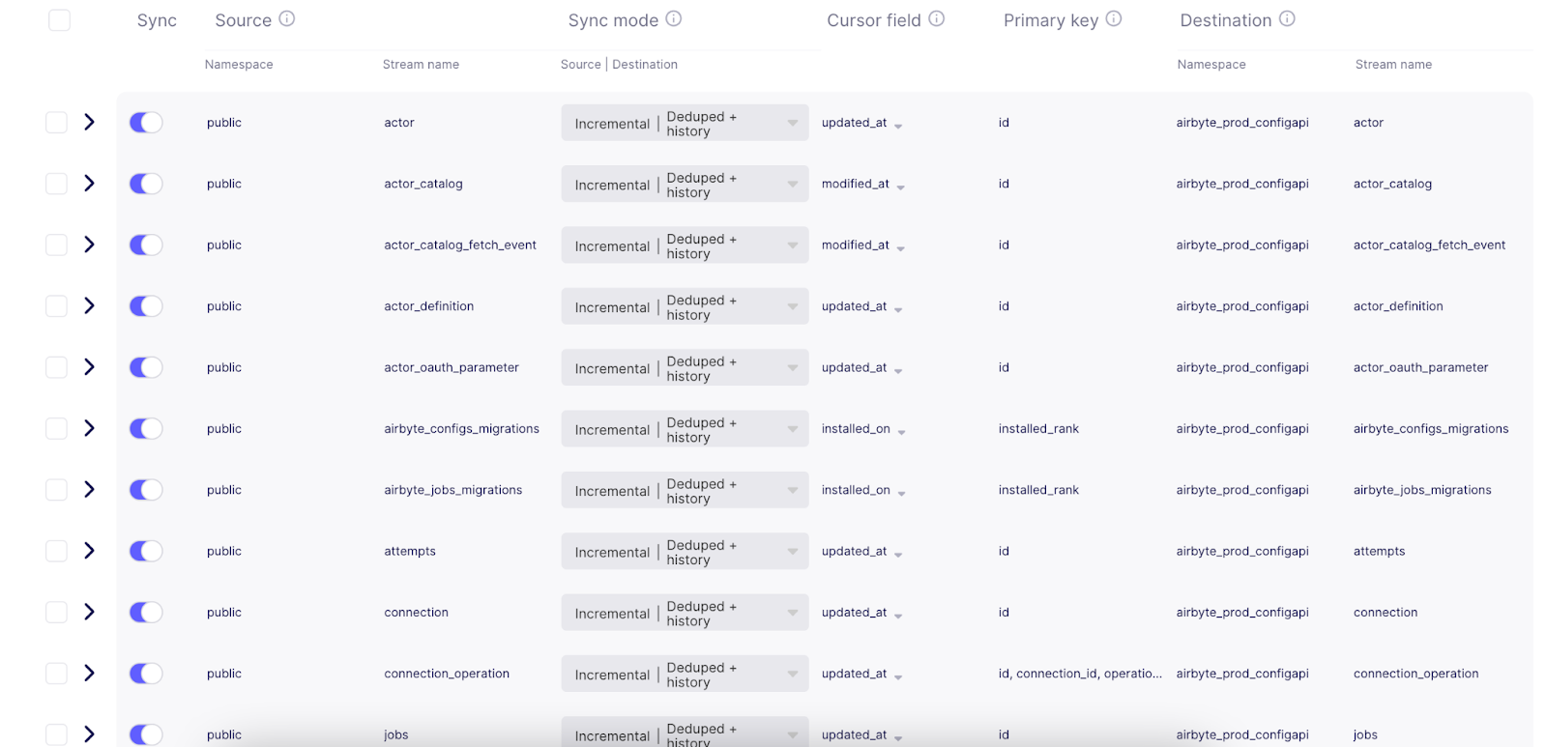Image resolution: width=1547 pixels, height=747 pixels.
Task: Open the Primary key info icon
Action: tap(1114, 18)
